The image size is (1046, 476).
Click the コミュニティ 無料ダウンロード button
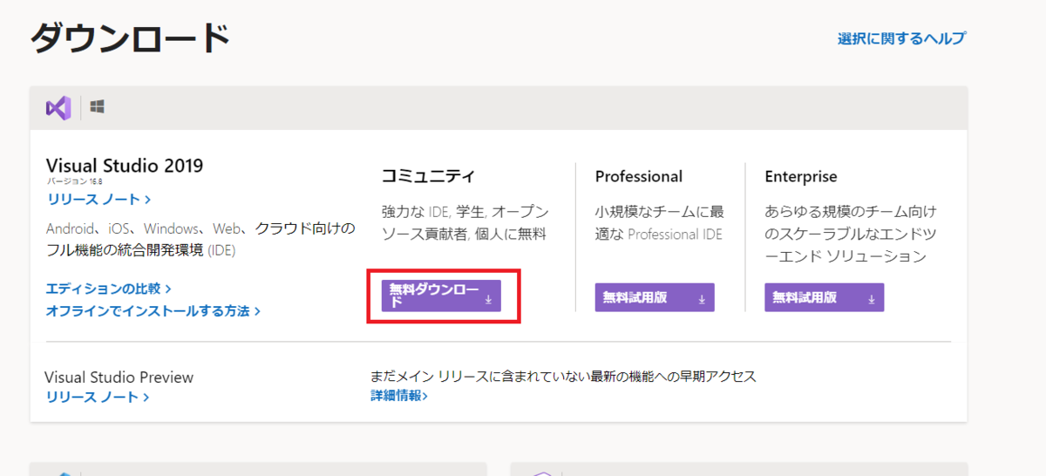(441, 296)
